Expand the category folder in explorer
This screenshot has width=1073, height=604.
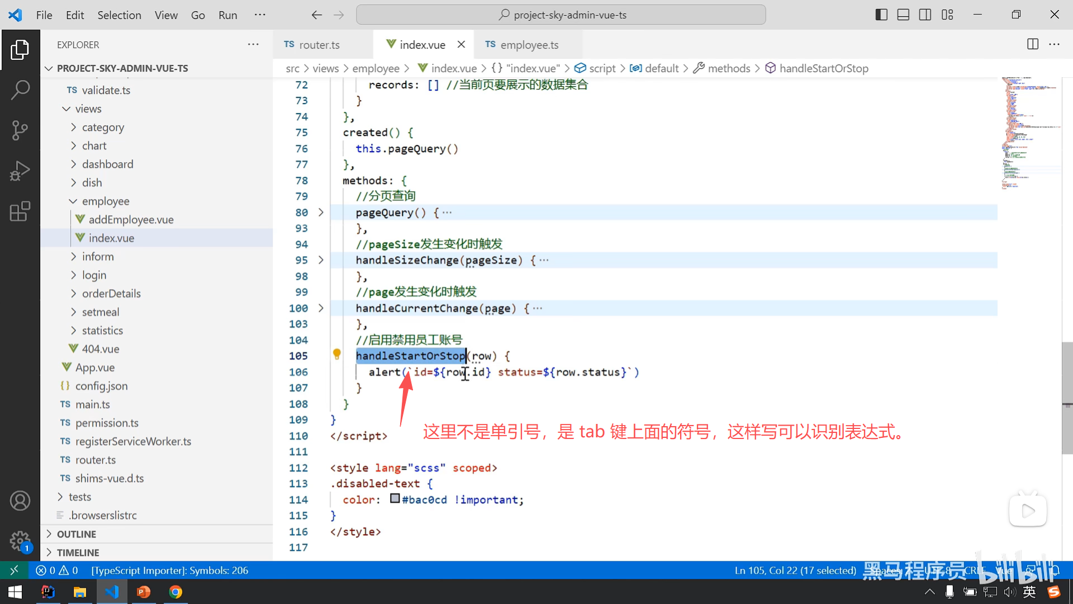point(103,128)
